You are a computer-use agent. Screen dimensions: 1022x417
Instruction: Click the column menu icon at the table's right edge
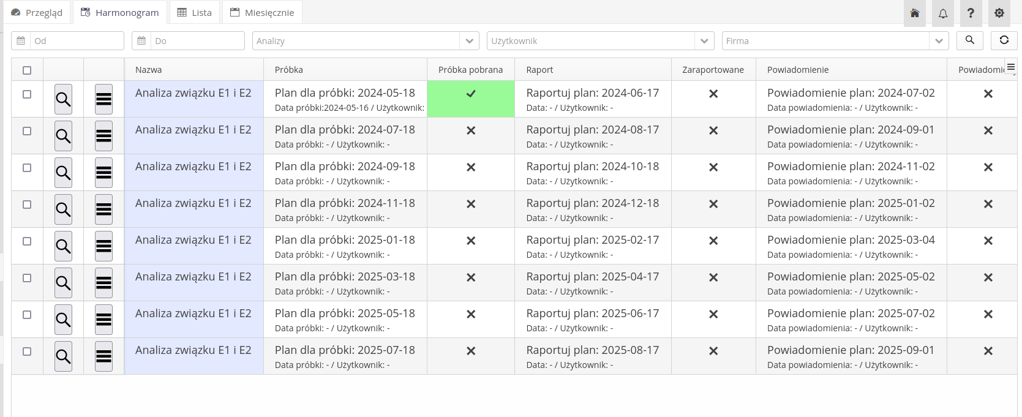pyautogui.click(x=1010, y=67)
